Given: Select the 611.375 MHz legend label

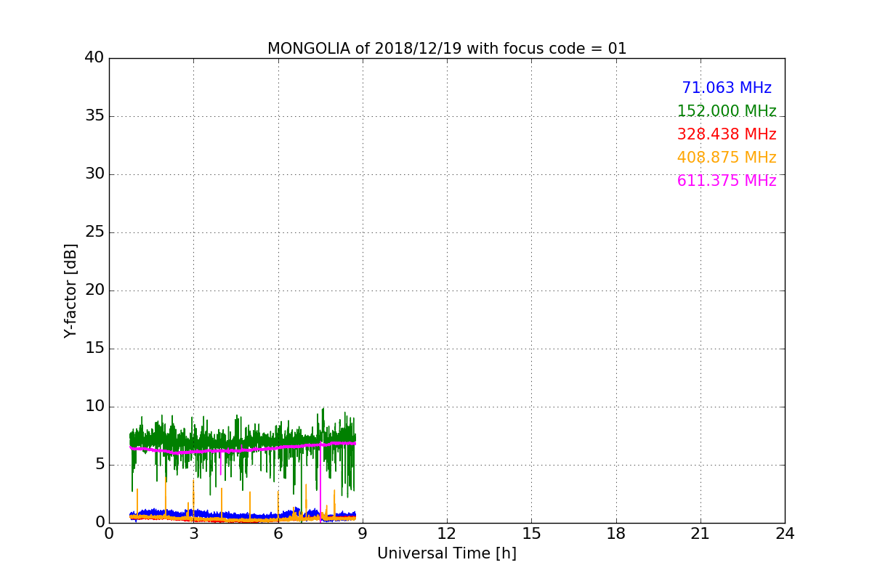Looking at the screenshot, I should click(727, 181).
